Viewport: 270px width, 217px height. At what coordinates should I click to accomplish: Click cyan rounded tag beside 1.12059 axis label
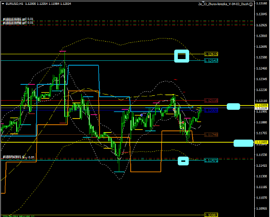pos(233,106)
